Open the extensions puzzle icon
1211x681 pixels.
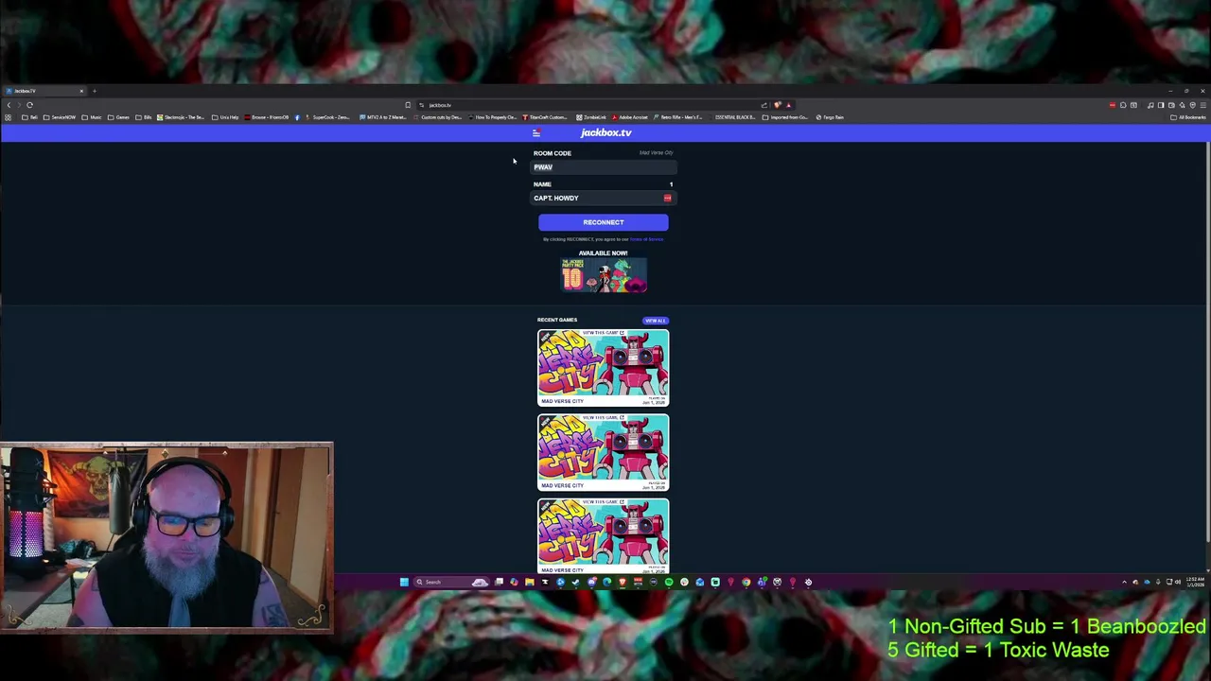pyautogui.click(x=1123, y=105)
